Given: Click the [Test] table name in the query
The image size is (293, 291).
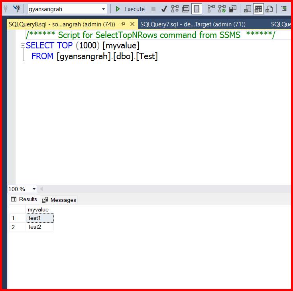Looking at the screenshot, I should (147, 56).
